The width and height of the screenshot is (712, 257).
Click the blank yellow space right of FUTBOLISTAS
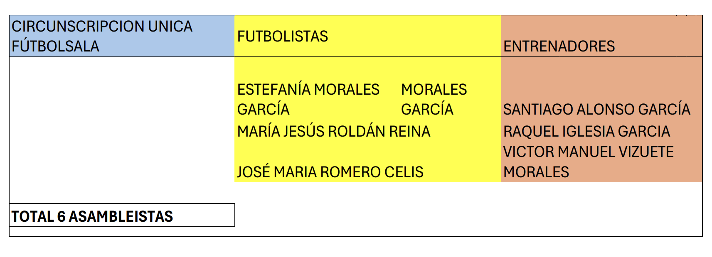pos(414,37)
